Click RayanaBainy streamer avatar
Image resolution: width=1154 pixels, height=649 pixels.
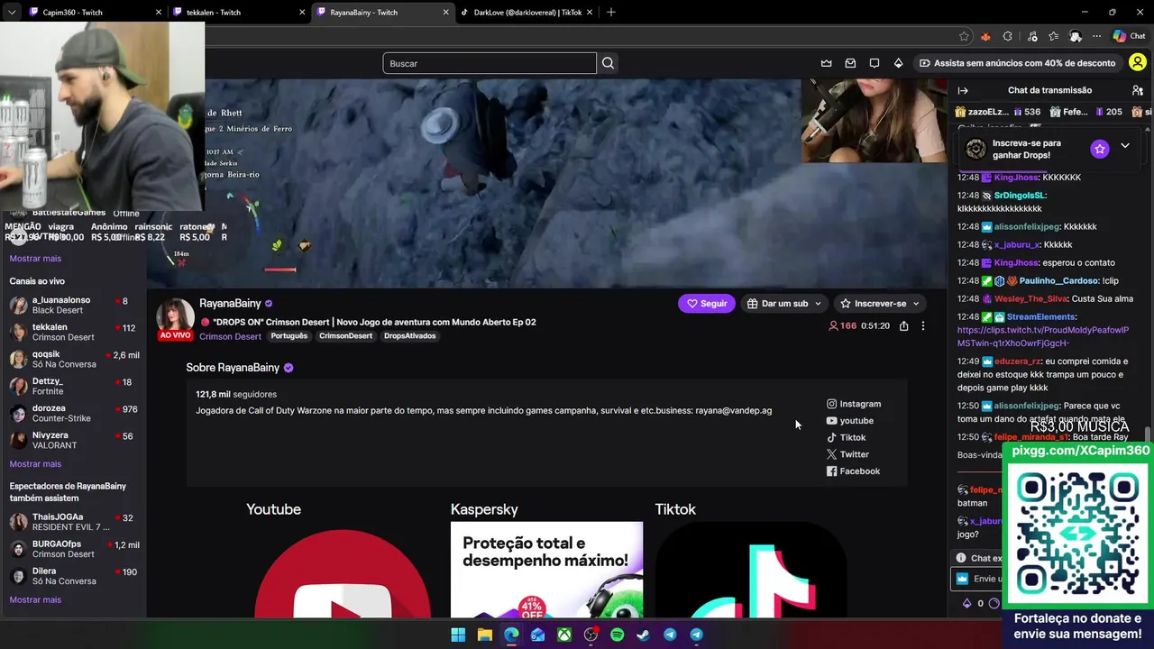(176, 317)
